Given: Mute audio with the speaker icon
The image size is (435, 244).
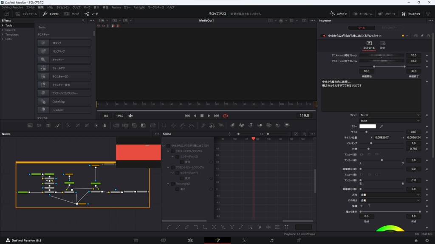Looking at the screenshot, I should (130, 116).
